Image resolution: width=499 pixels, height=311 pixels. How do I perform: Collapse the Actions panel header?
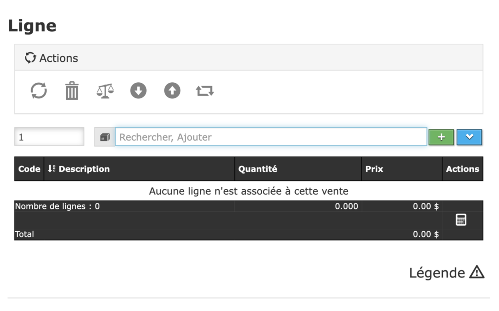52,58
